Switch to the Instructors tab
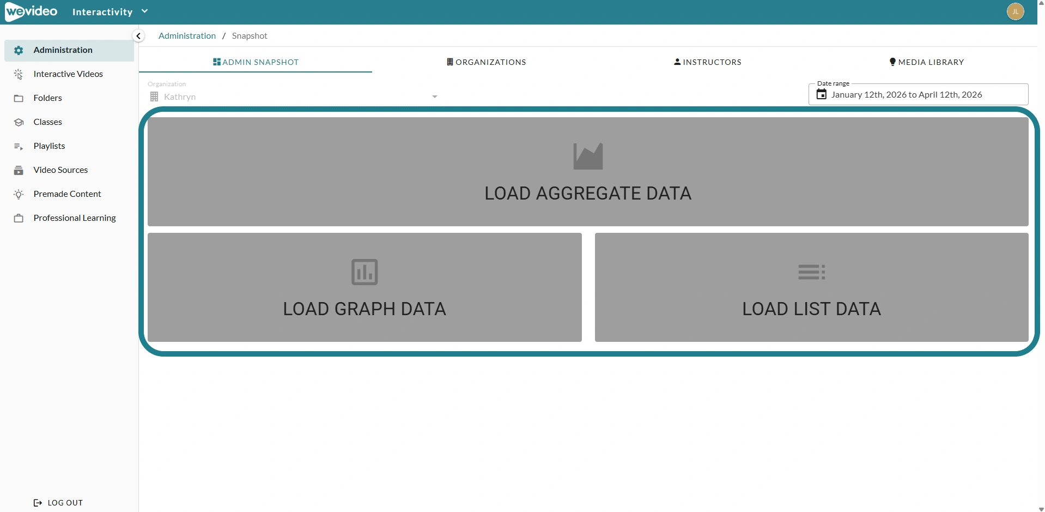Viewport: 1045px width, 512px height. click(x=708, y=62)
